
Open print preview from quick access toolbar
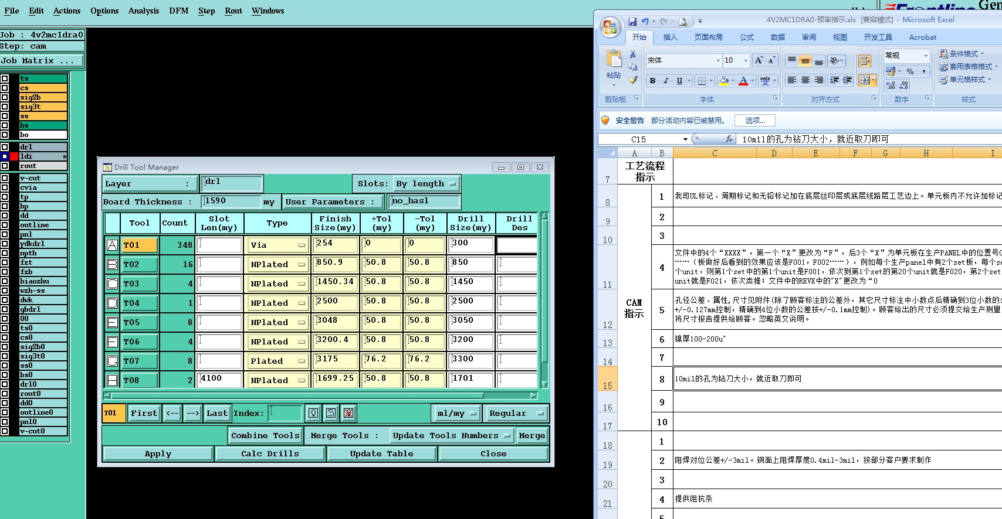point(683,22)
